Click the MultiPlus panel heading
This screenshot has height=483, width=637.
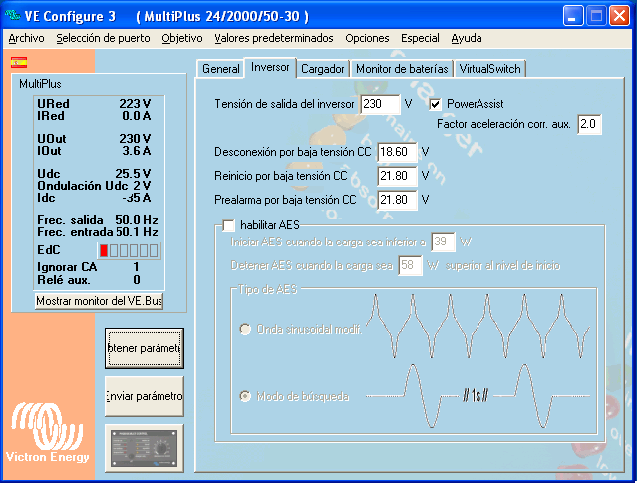coord(40,84)
